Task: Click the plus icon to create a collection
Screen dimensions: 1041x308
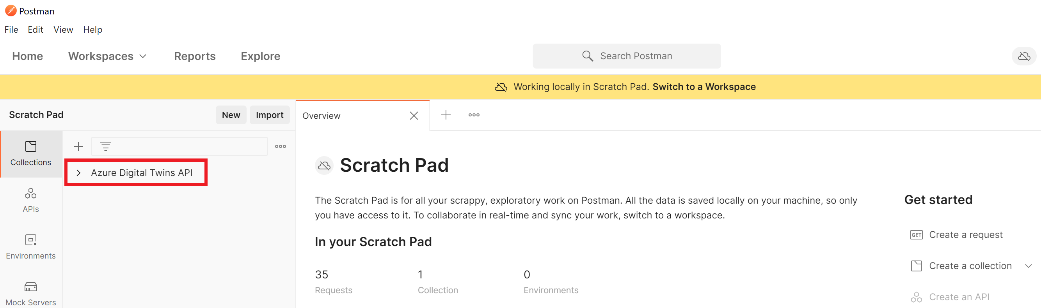Action: pos(78,146)
